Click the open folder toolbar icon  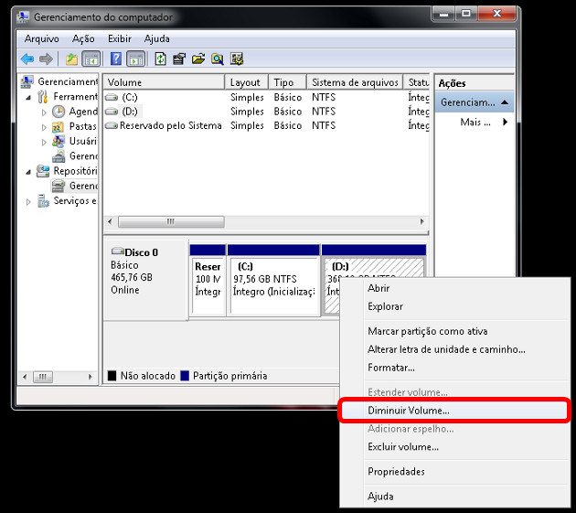pos(198,59)
